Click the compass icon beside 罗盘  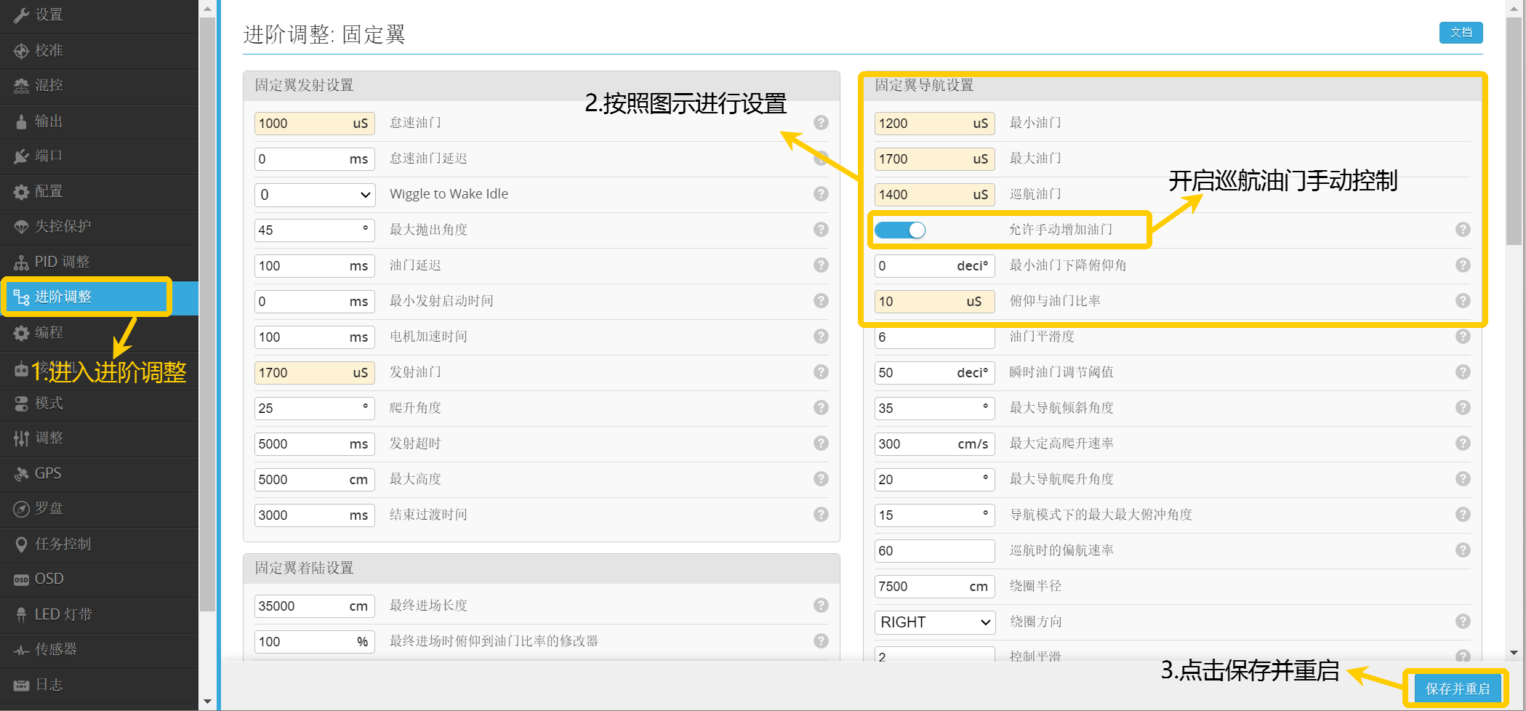pos(21,509)
